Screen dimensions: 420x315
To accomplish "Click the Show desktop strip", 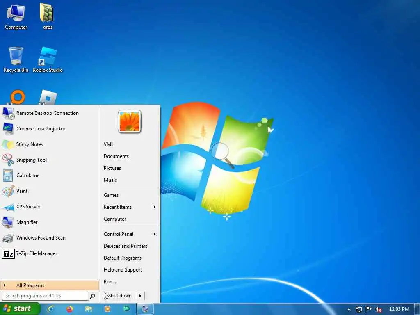I will tap(417, 309).
